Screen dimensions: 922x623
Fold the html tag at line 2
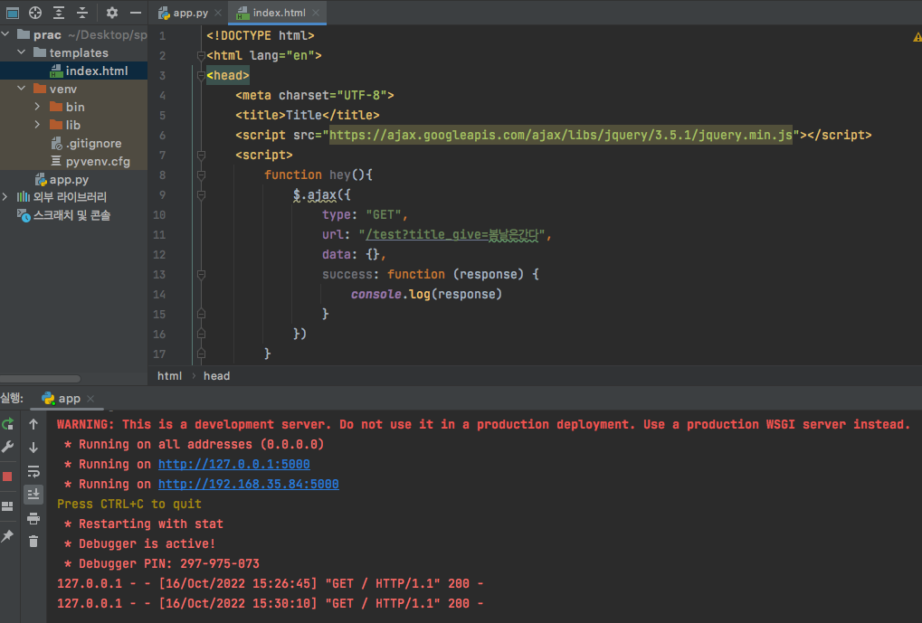coord(201,56)
